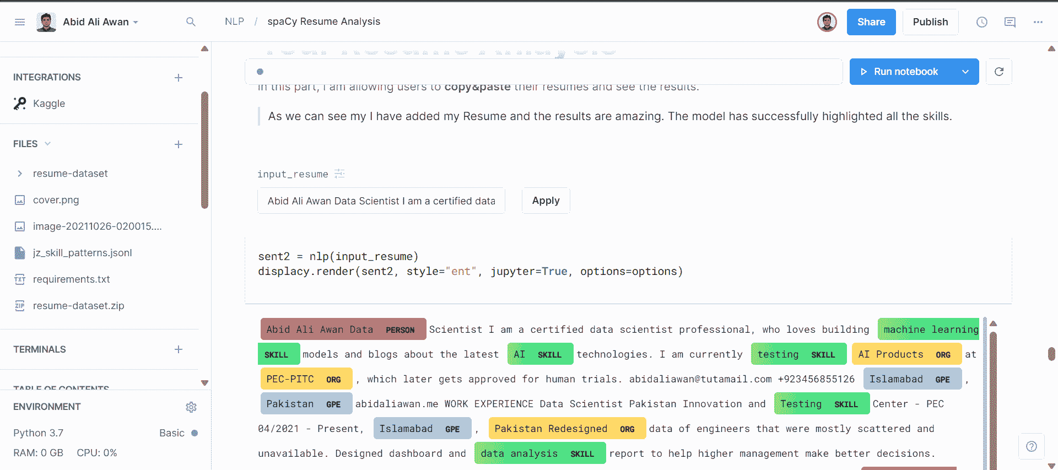Click the page scroll up arrow at top right
Viewport: 1058px width, 470px height.
[1051, 48]
